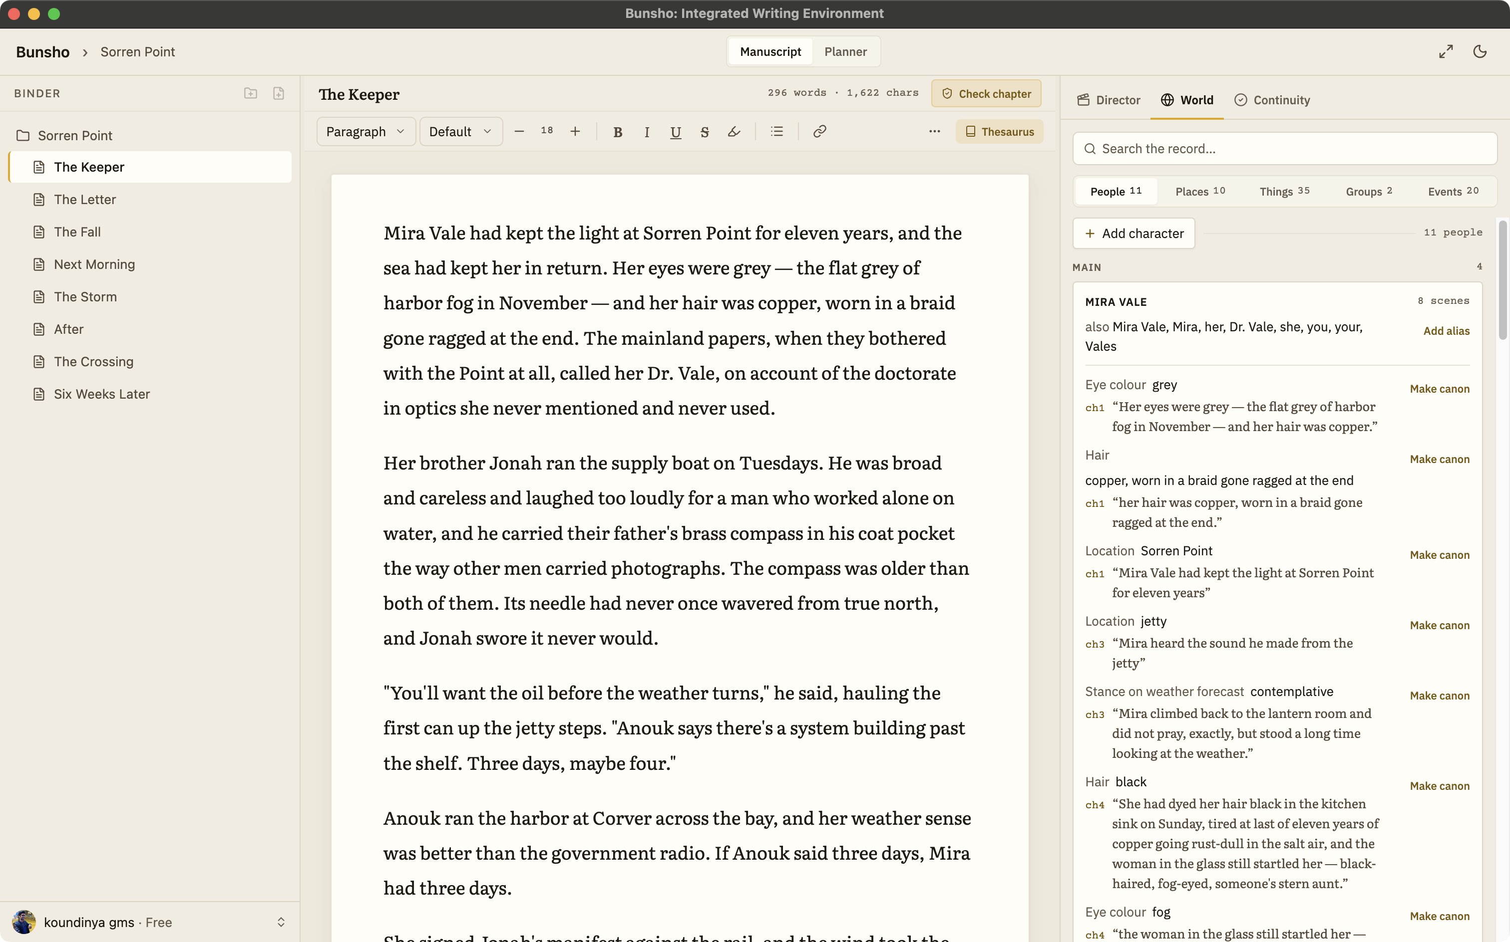
Task: Open The Crossing chapter in Binder
Action: coord(150,361)
